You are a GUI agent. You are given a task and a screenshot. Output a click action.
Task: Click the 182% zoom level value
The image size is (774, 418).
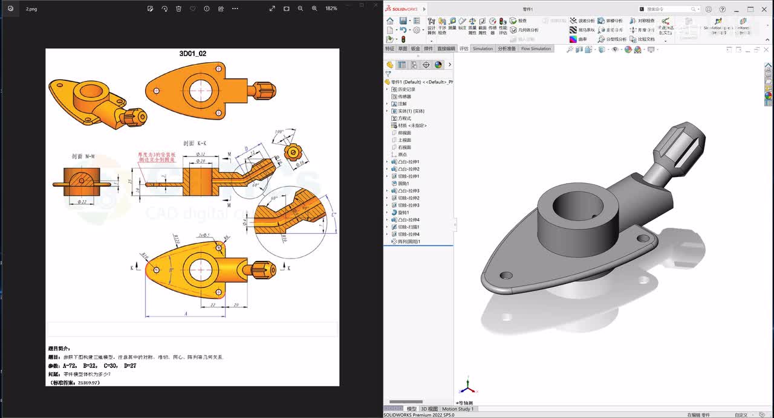pyautogui.click(x=331, y=8)
